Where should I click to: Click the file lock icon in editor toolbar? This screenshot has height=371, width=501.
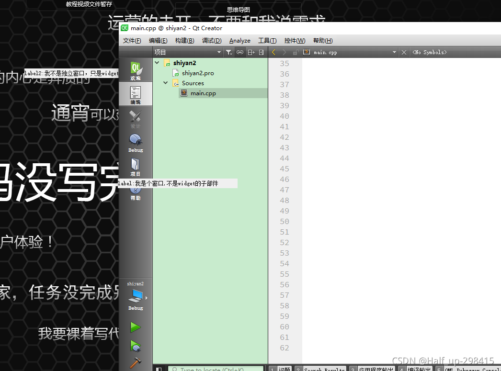click(296, 52)
